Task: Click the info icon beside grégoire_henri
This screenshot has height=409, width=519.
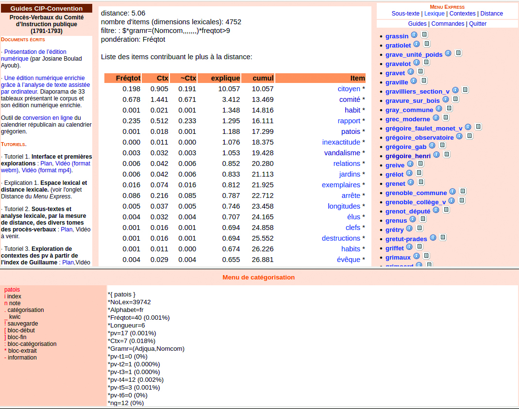Action: pyautogui.click(x=436, y=155)
